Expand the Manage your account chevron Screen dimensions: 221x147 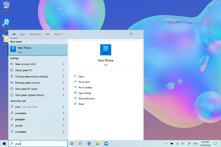(x=64, y=83)
